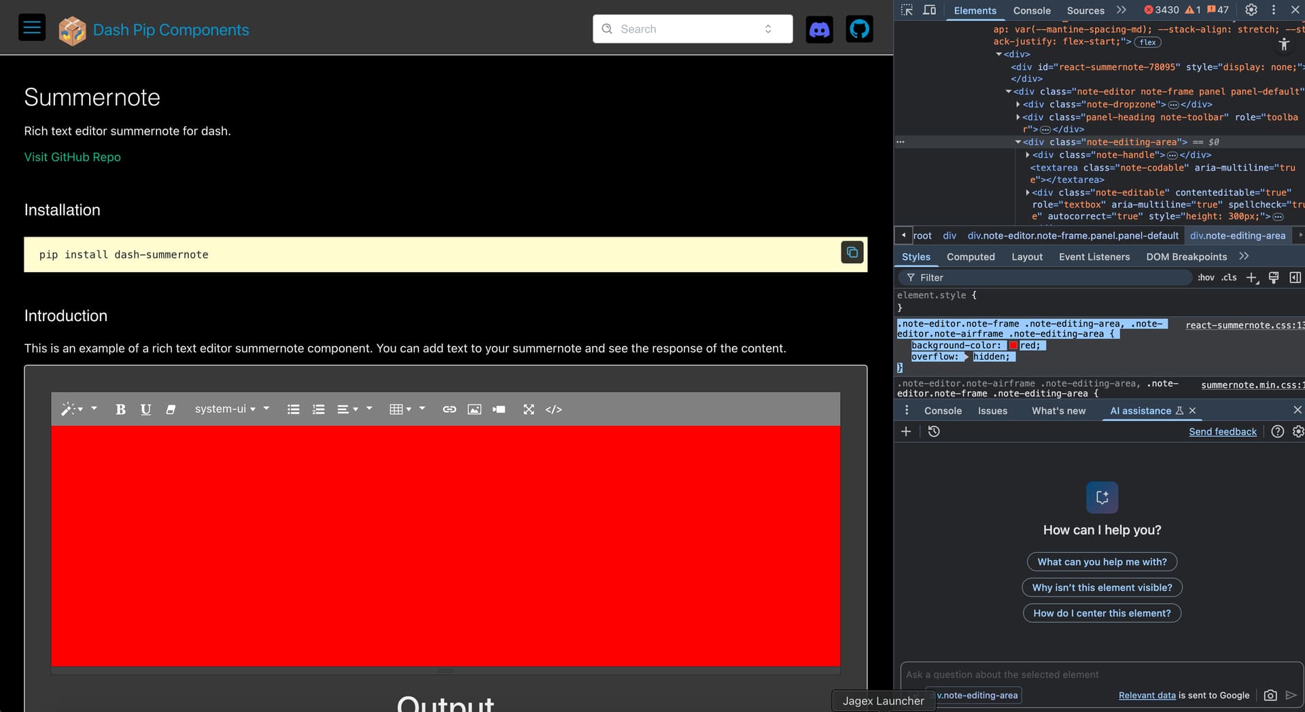Open the rendering emulations paintbrush icon
1305x712 pixels.
tap(1274, 277)
